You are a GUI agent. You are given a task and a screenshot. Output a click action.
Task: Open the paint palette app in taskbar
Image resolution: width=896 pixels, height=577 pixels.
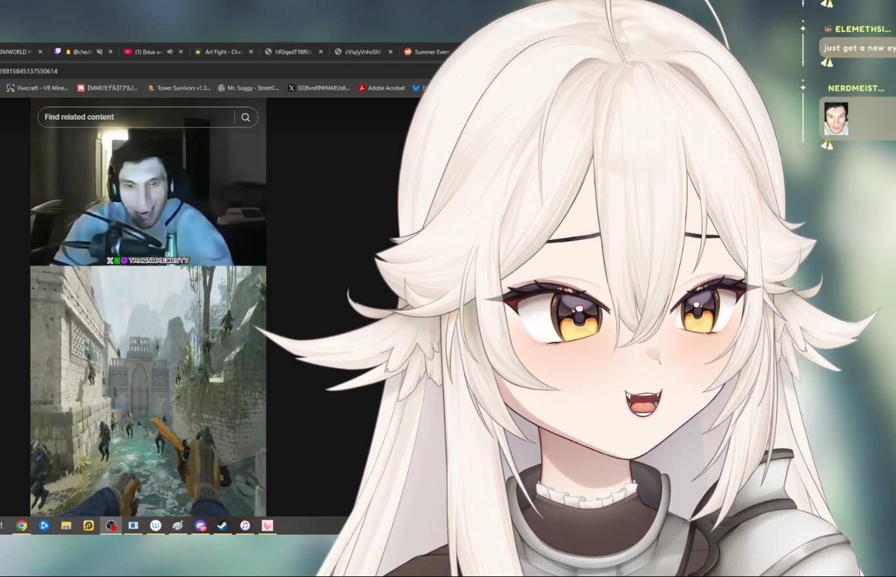(178, 526)
